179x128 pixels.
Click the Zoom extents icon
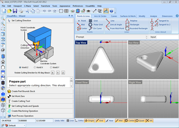pyautogui.click(x=3, y=40)
